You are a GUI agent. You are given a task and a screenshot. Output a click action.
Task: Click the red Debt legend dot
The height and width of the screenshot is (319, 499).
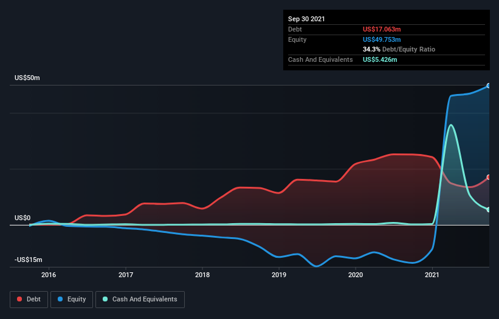tap(19, 299)
